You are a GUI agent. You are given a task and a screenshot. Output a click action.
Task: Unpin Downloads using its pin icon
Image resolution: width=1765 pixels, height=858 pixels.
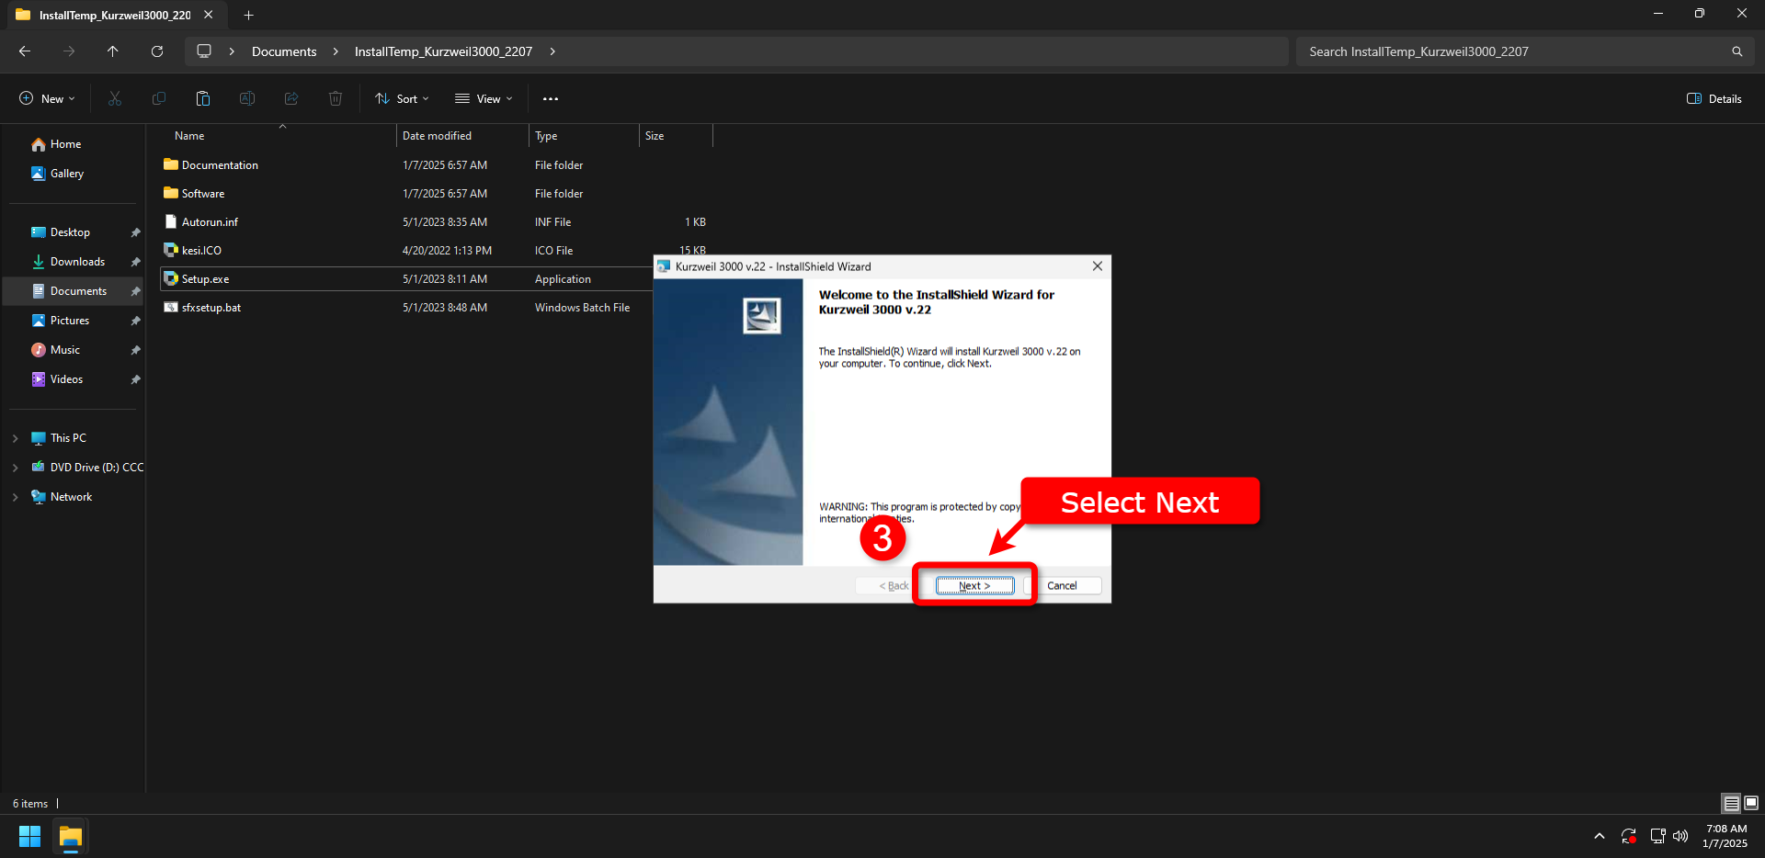click(x=135, y=262)
